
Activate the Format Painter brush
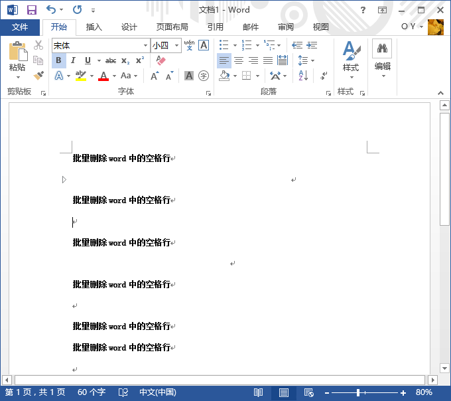coord(38,76)
